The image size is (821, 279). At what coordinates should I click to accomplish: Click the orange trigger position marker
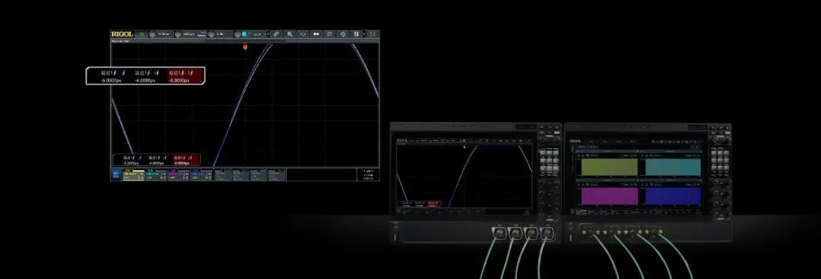pyautogui.click(x=245, y=48)
